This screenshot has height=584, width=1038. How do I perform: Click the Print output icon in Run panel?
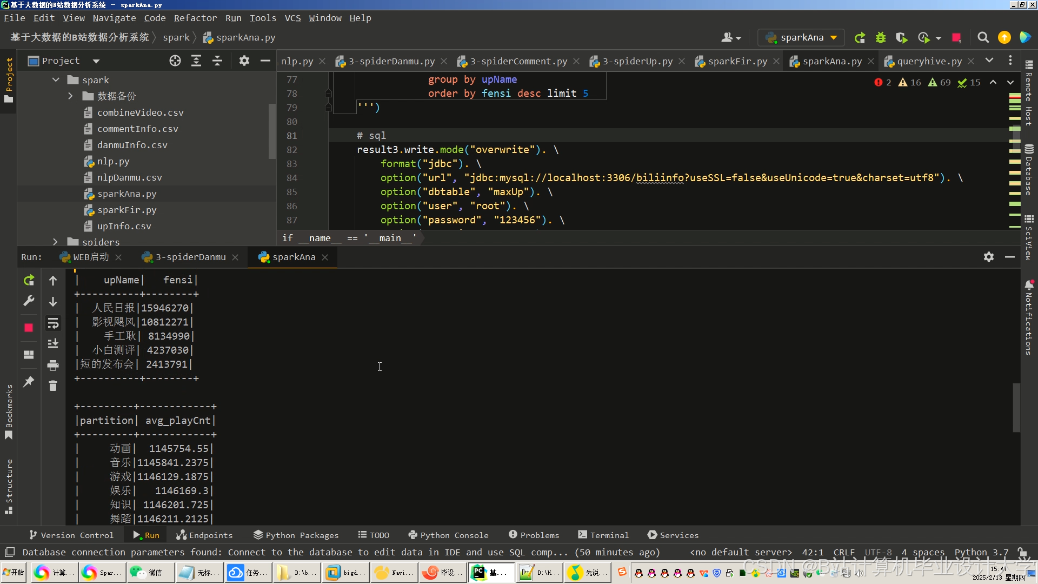click(53, 366)
